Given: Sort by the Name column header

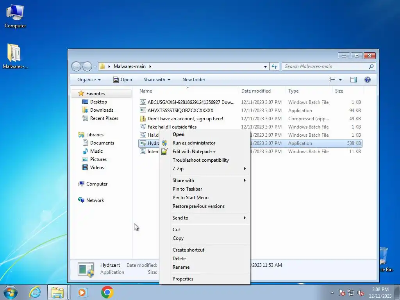Looking at the screenshot, I should pos(188,91).
